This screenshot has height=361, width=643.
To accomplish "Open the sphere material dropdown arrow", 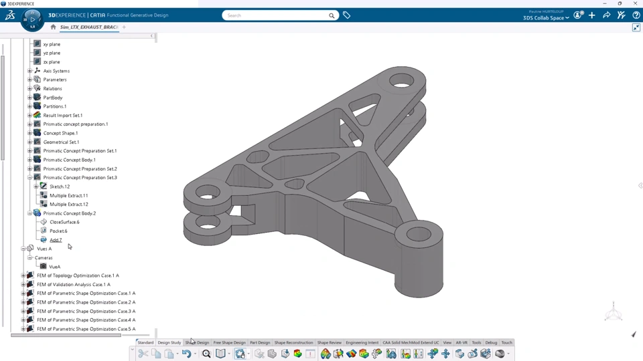I will pos(508,354).
